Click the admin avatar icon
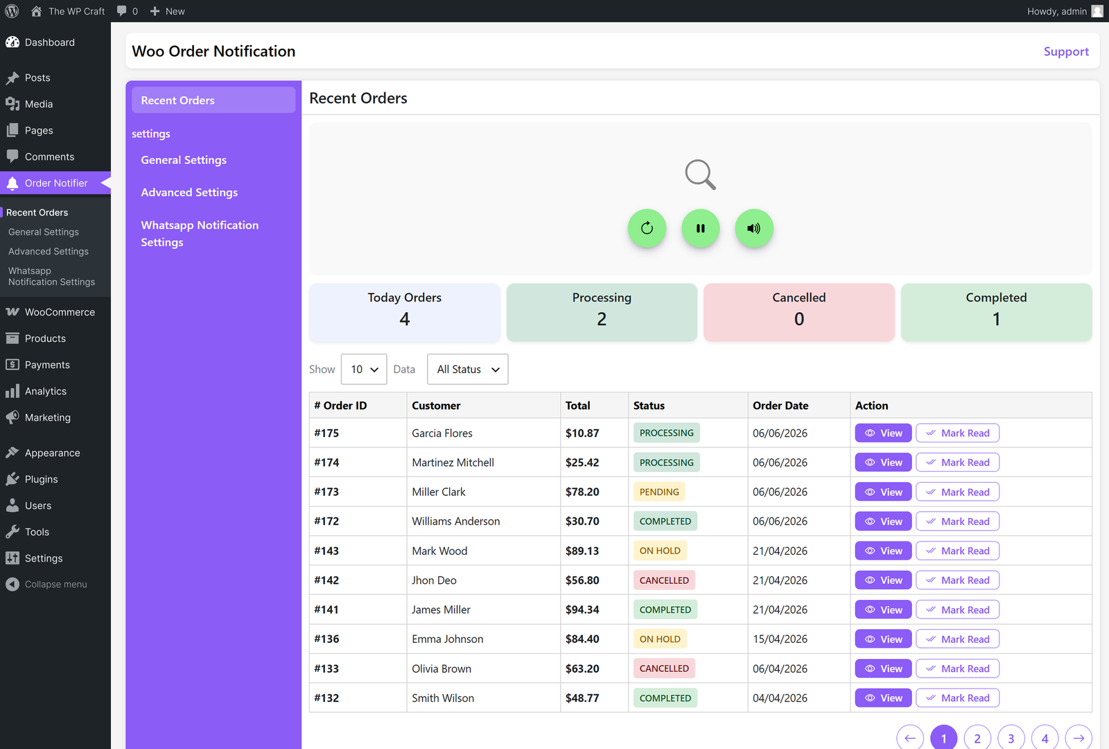The image size is (1109, 749). (1097, 11)
